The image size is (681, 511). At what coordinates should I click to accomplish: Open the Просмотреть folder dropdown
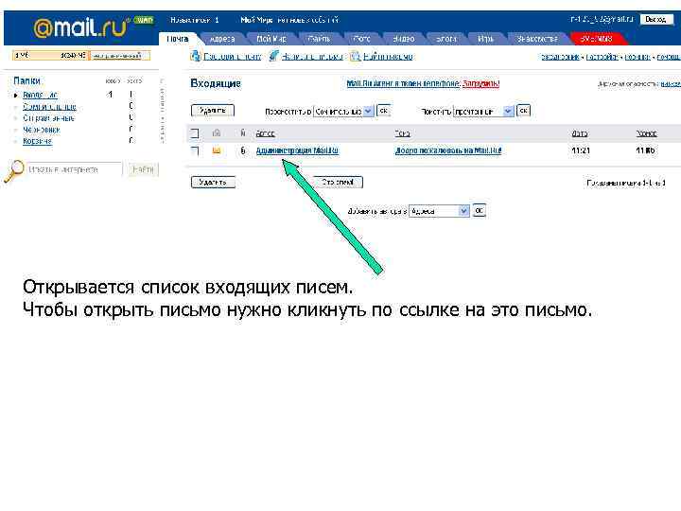(343, 112)
